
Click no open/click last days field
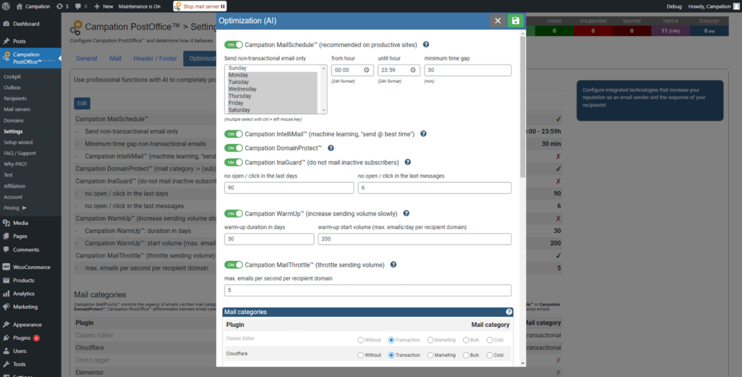(289, 188)
